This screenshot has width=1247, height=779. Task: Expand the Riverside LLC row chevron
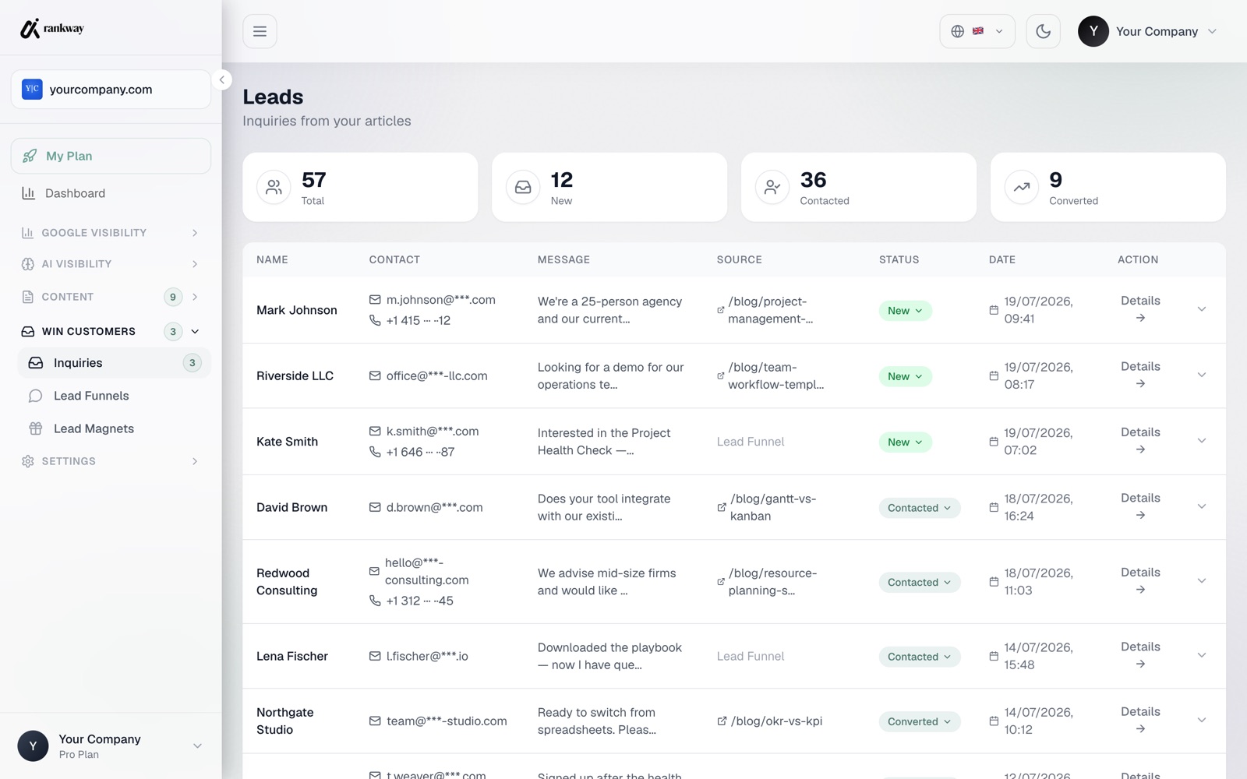(x=1202, y=375)
